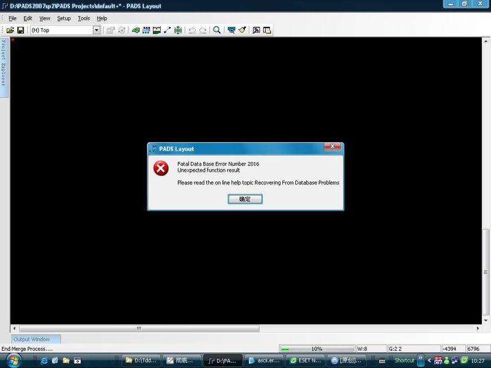Click the grayed Properties toolbar icon

coord(110,30)
